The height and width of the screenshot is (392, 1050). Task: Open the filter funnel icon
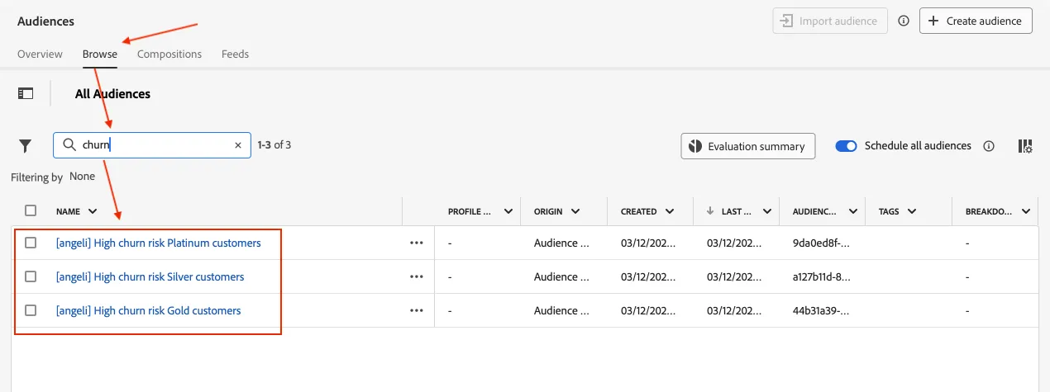tap(26, 146)
